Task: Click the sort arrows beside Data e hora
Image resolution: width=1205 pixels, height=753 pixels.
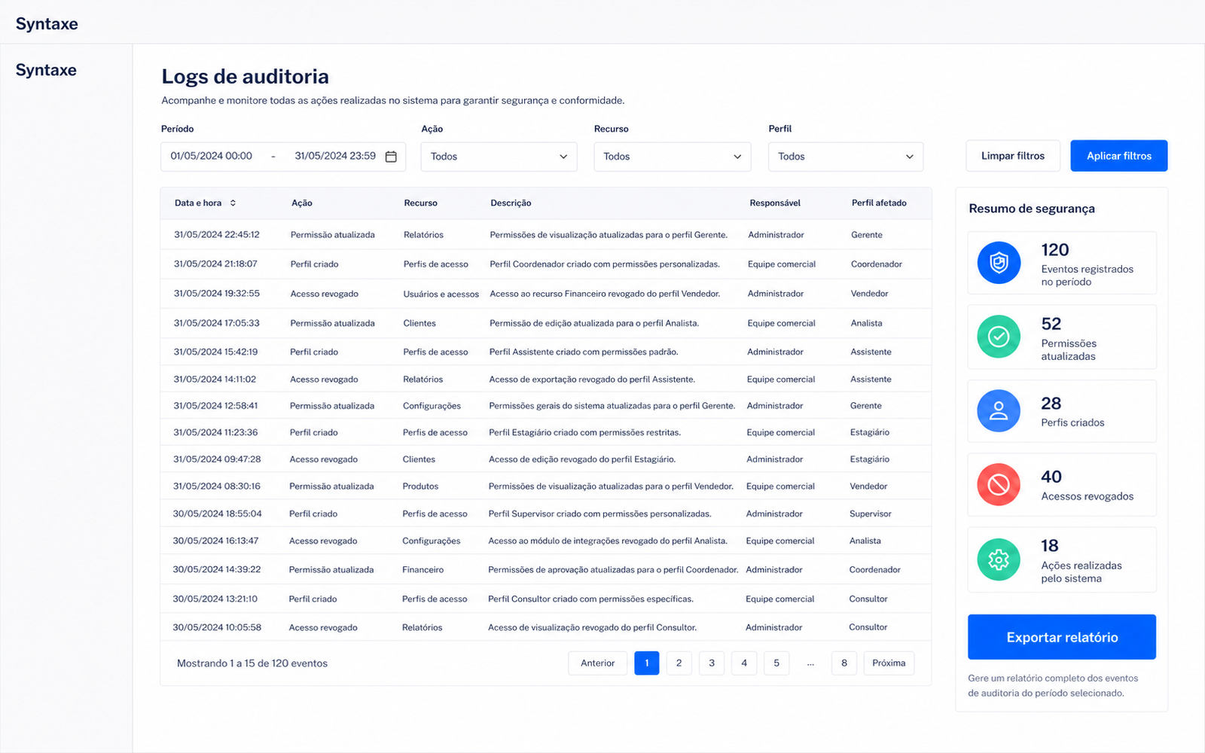Action: click(x=233, y=203)
